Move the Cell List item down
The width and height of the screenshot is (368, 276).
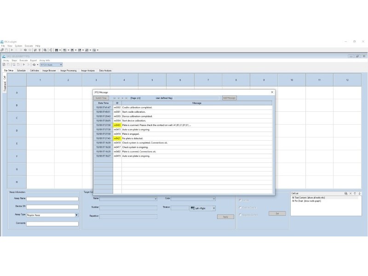click(x=360, y=193)
